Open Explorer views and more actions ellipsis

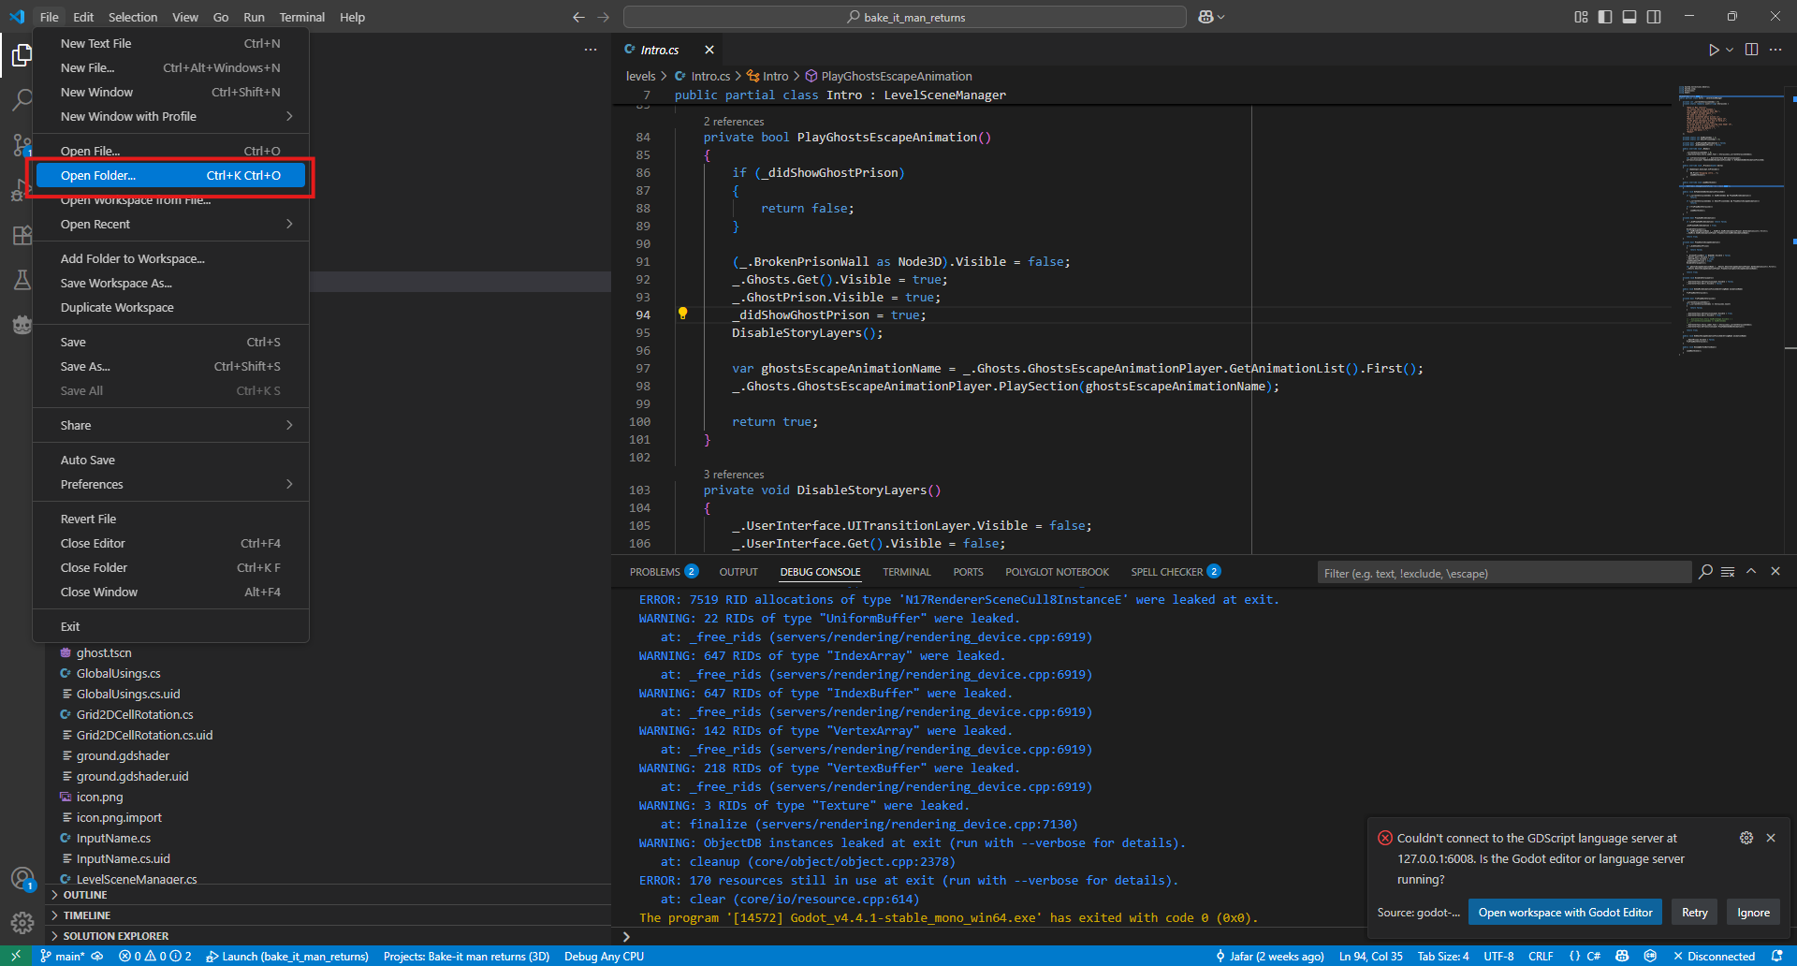coord(591,50)
